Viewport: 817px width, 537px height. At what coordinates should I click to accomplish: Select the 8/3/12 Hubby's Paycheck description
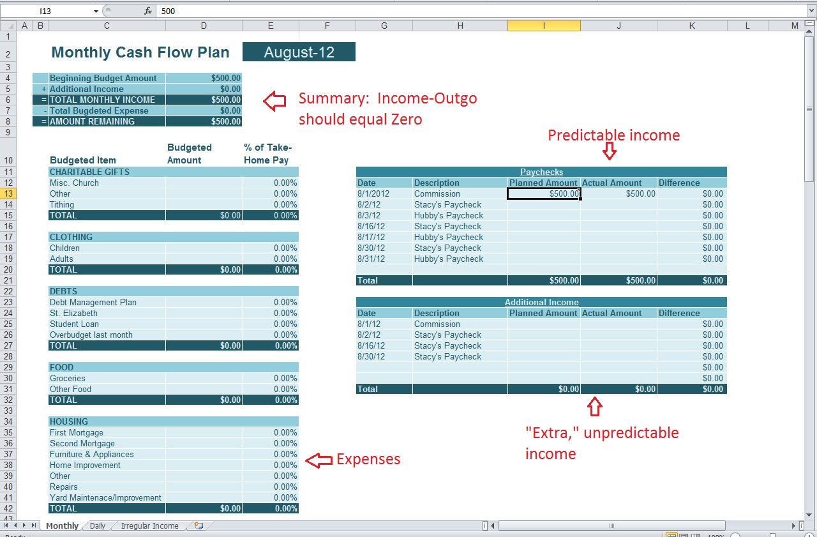coord(460,215)
